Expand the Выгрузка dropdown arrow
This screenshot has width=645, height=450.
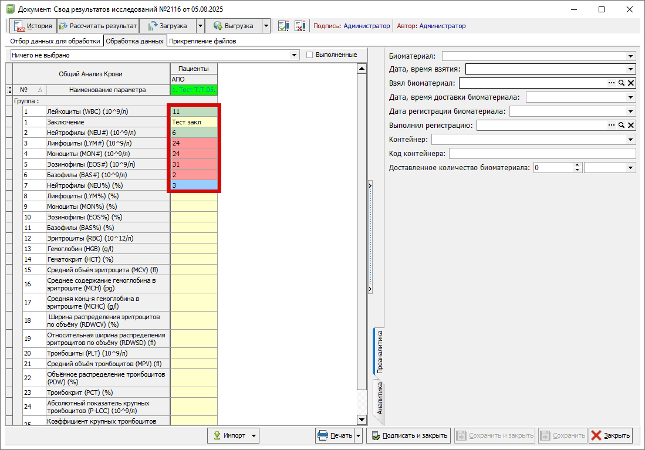[266, 26]
